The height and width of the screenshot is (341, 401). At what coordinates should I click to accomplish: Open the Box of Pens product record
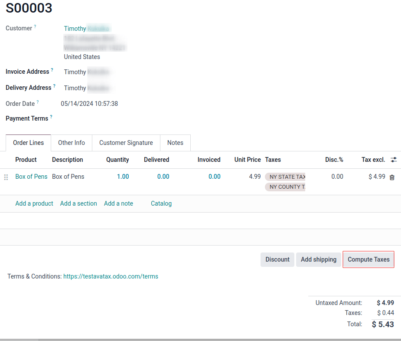coord(31,177)
